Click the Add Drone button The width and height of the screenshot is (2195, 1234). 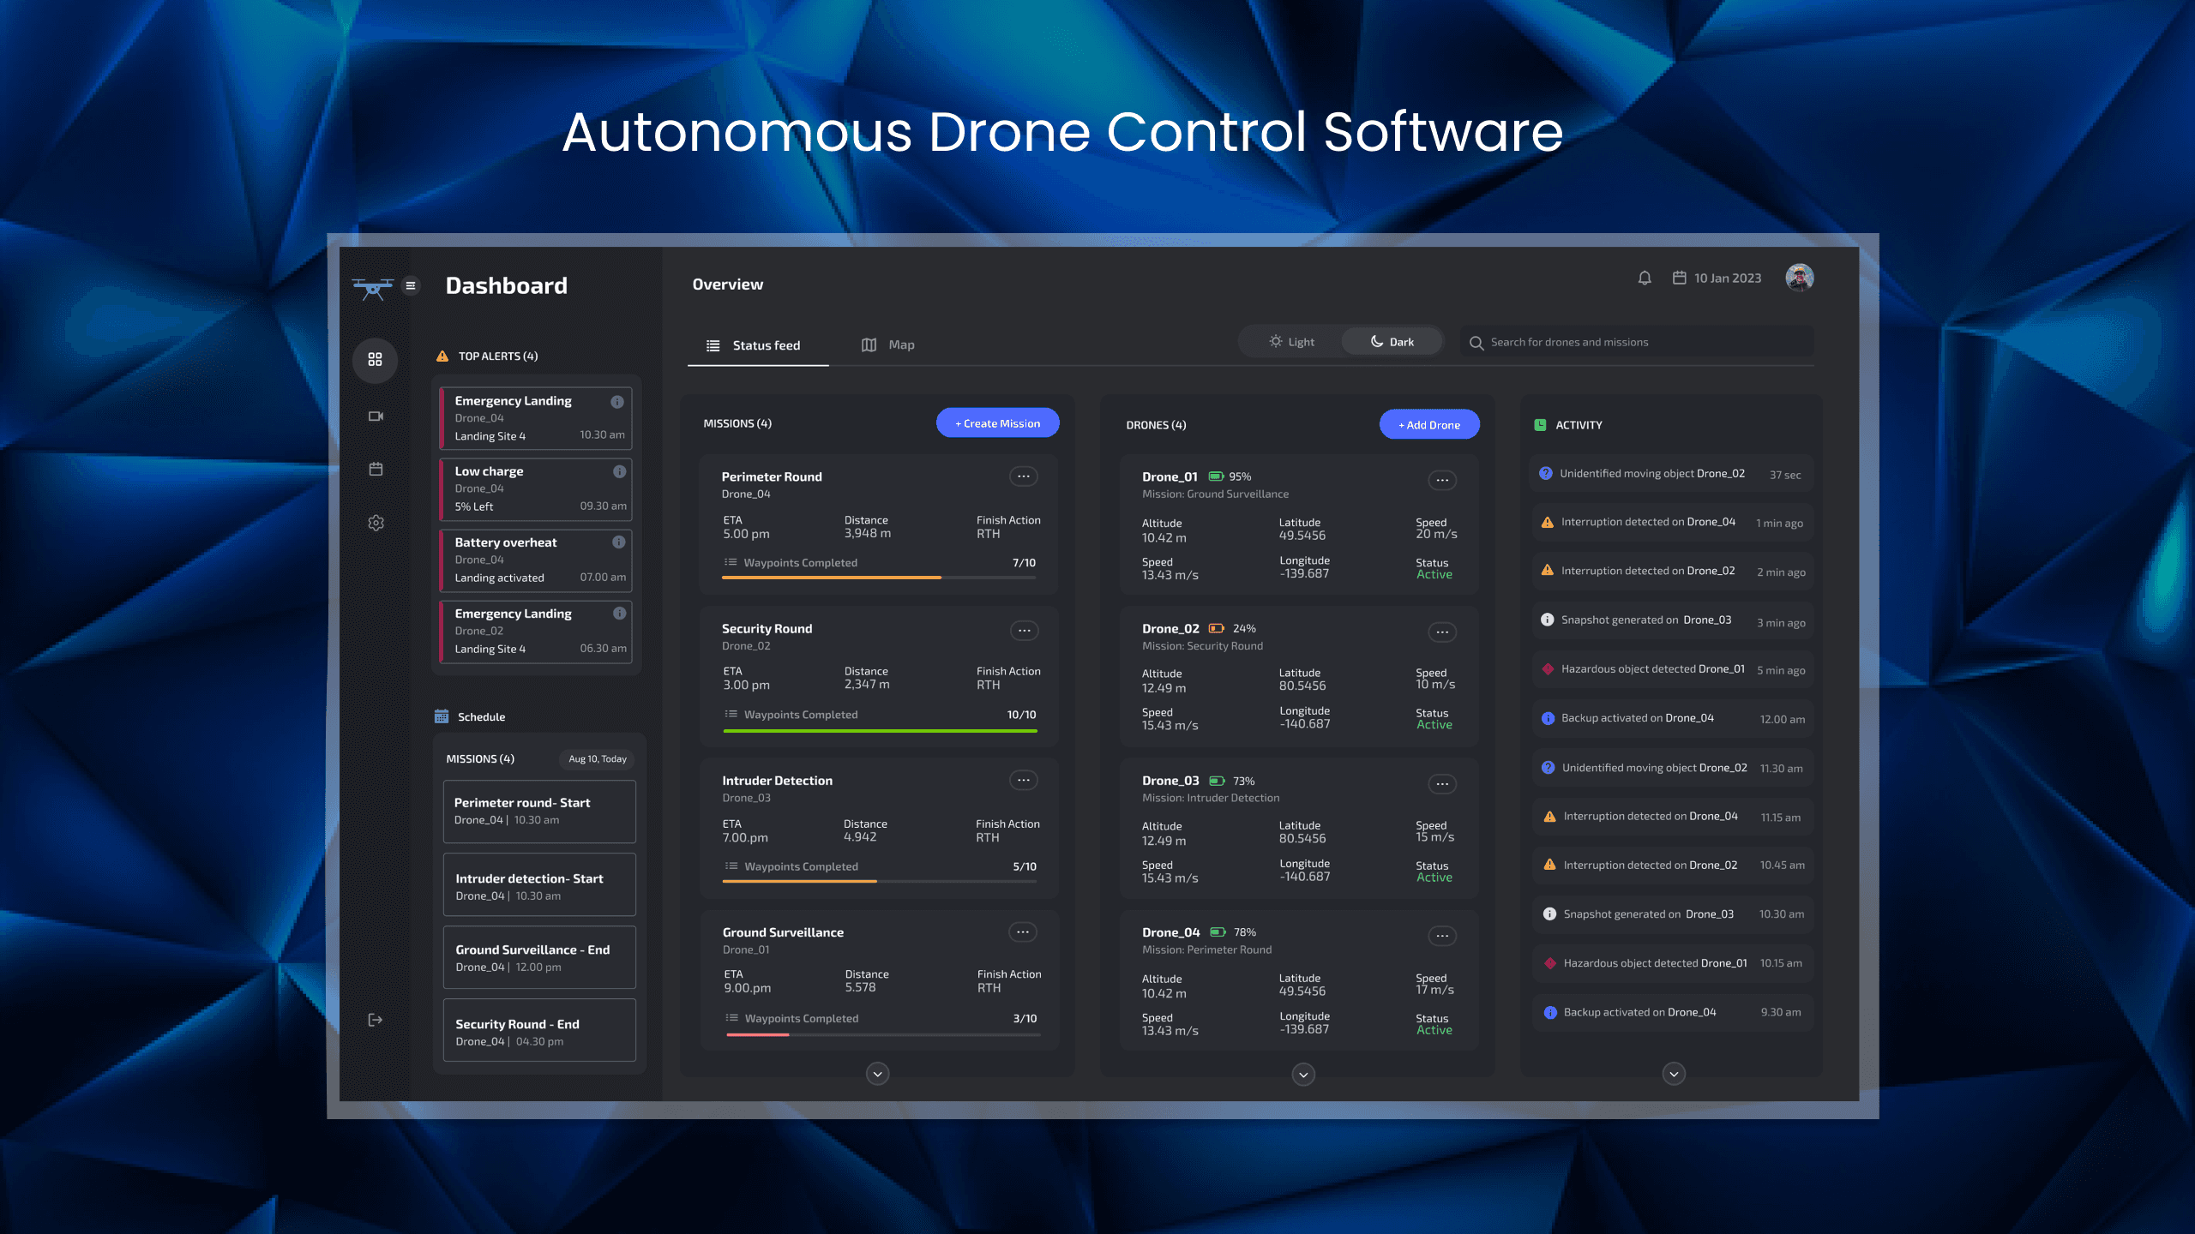(x=1428, y=425)
